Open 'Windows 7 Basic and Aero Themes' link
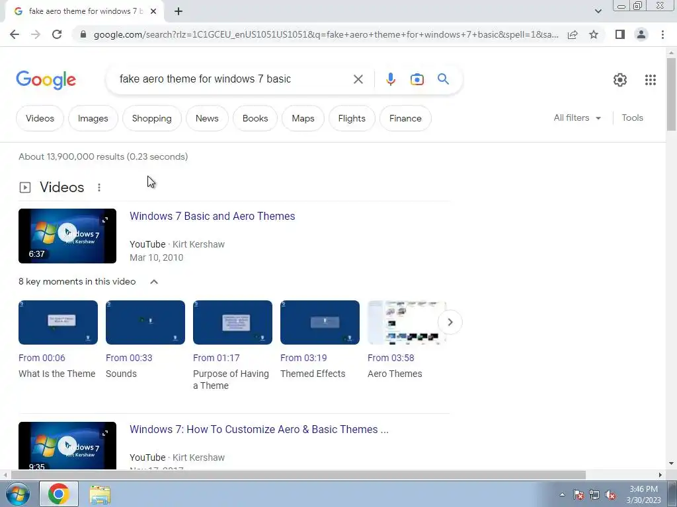Image resolution: width=677 pixels, height=507 pixels. 212,216
